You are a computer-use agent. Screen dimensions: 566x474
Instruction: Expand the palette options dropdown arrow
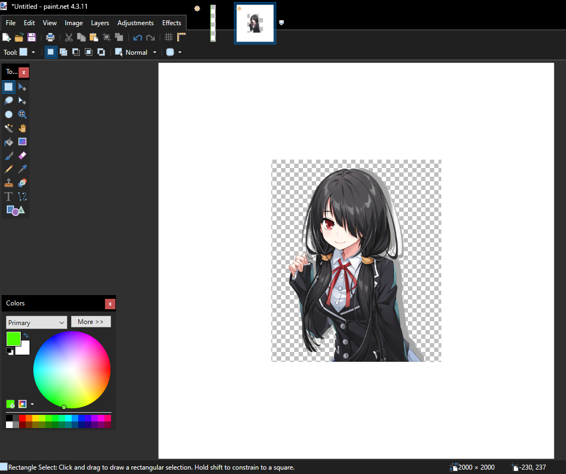click(32, 404)
